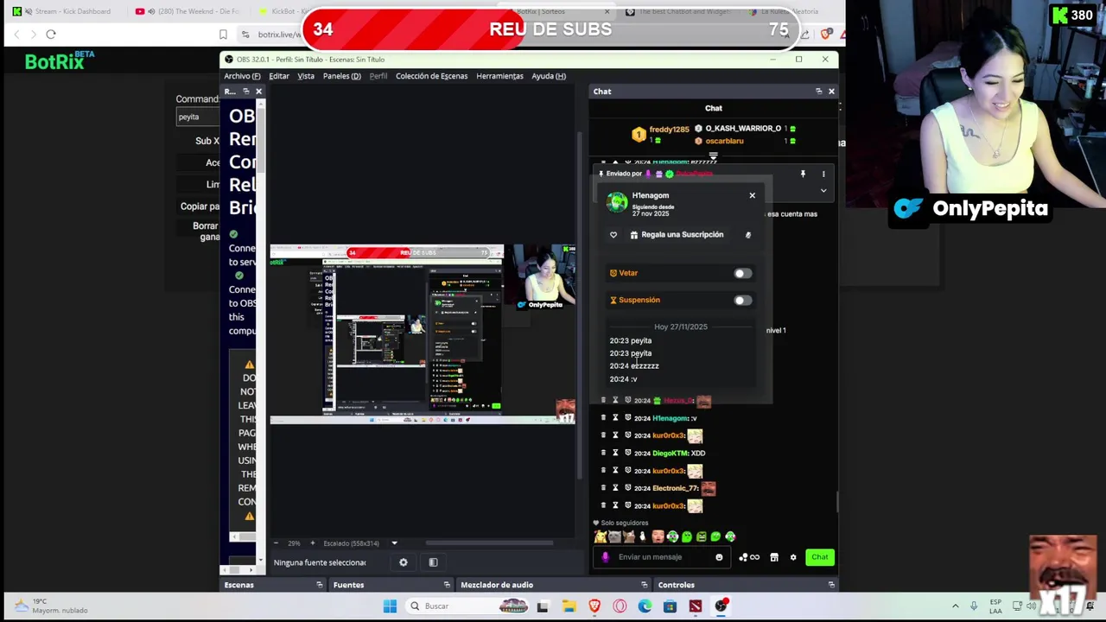Open chat settings gear
The image size is (1106, 622).
tap(793, 557)
